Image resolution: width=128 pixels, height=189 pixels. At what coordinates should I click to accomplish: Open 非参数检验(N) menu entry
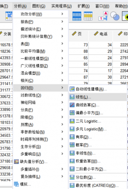(41, 132)
